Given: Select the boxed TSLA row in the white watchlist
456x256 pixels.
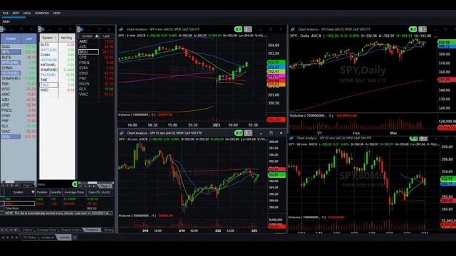Looking at the screenshot, I should (x=57, y=85).
